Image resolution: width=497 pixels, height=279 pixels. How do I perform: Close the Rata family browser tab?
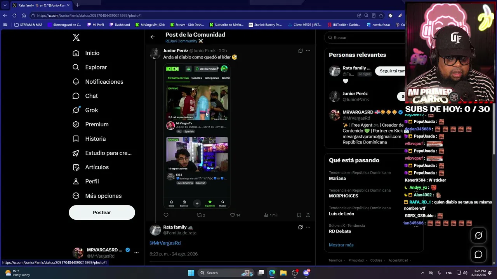(68, 5)
